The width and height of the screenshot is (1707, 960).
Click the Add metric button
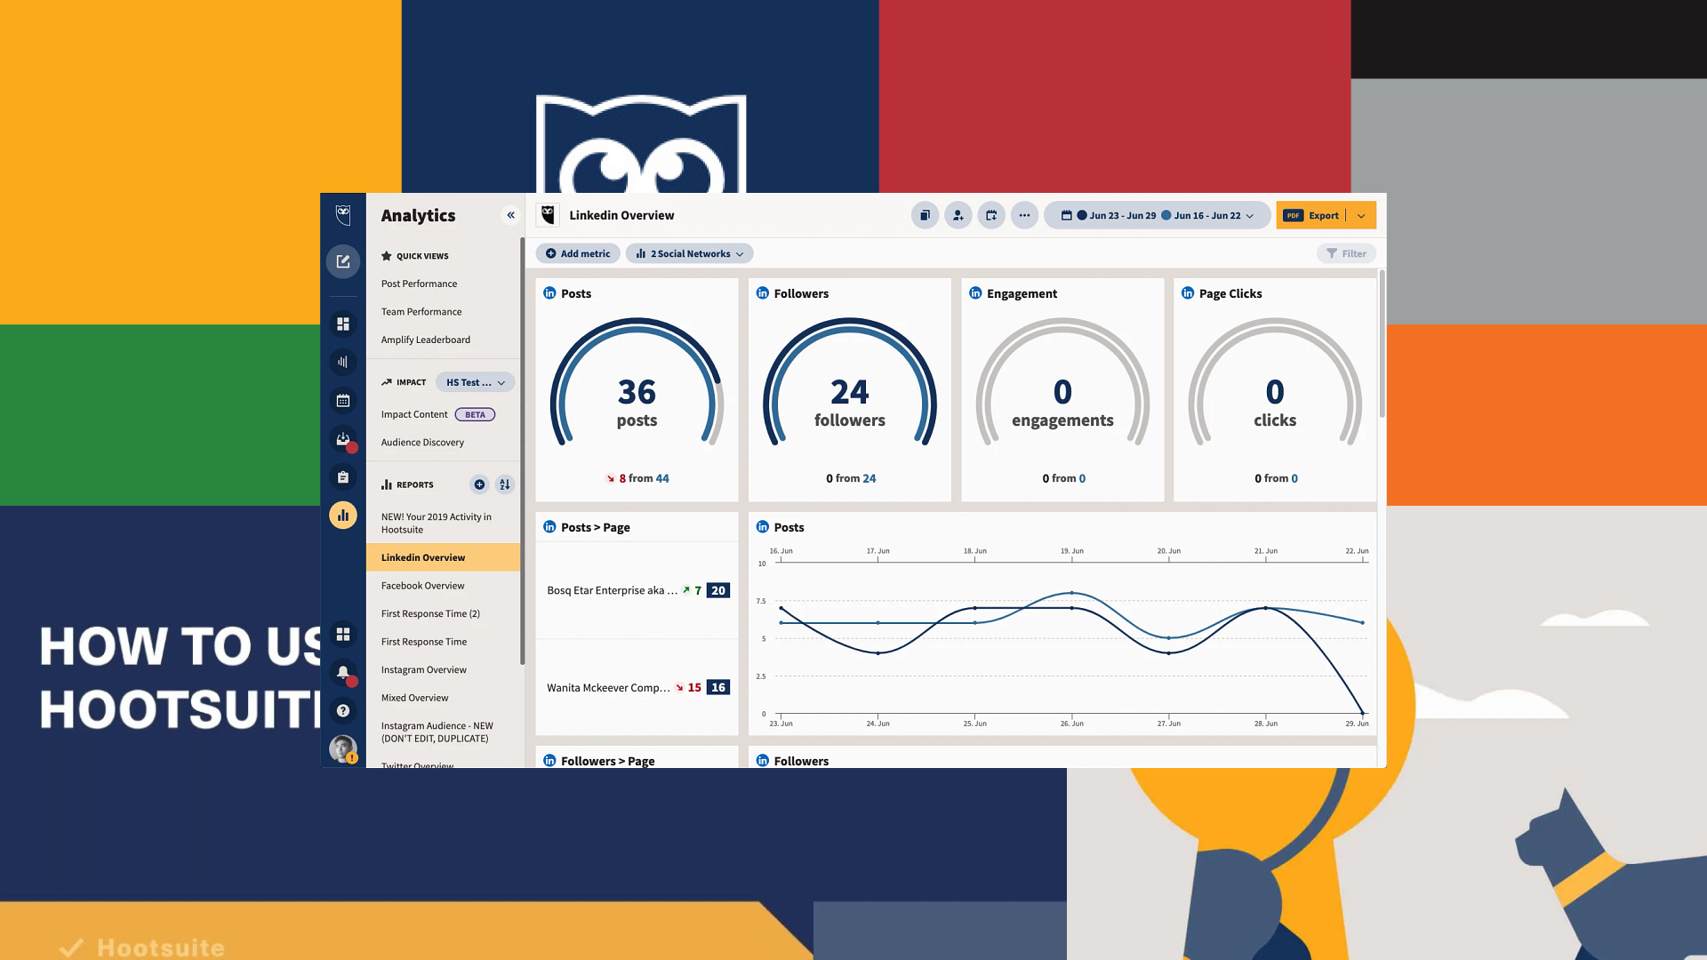click(578, 253)
